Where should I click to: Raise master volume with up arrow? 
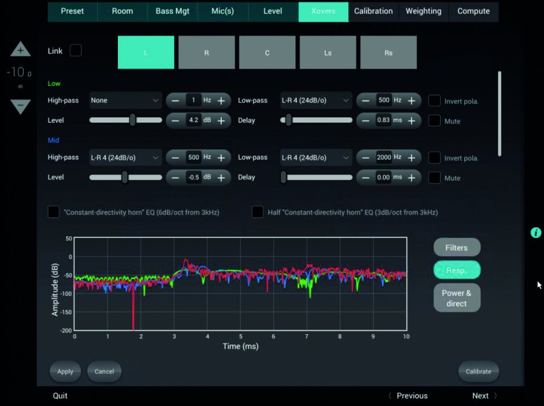20,50
